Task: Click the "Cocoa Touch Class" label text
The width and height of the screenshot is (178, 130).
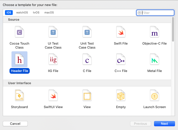Action: (19, 45)
